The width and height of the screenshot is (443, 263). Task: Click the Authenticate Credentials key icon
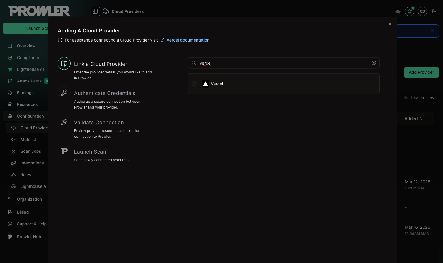click(64, 93)
